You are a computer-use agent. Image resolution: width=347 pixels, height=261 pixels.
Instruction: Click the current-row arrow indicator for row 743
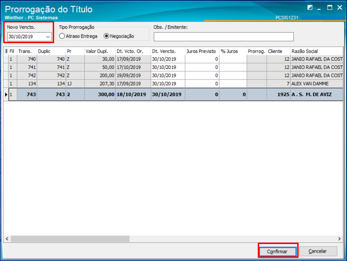(6, 94)
